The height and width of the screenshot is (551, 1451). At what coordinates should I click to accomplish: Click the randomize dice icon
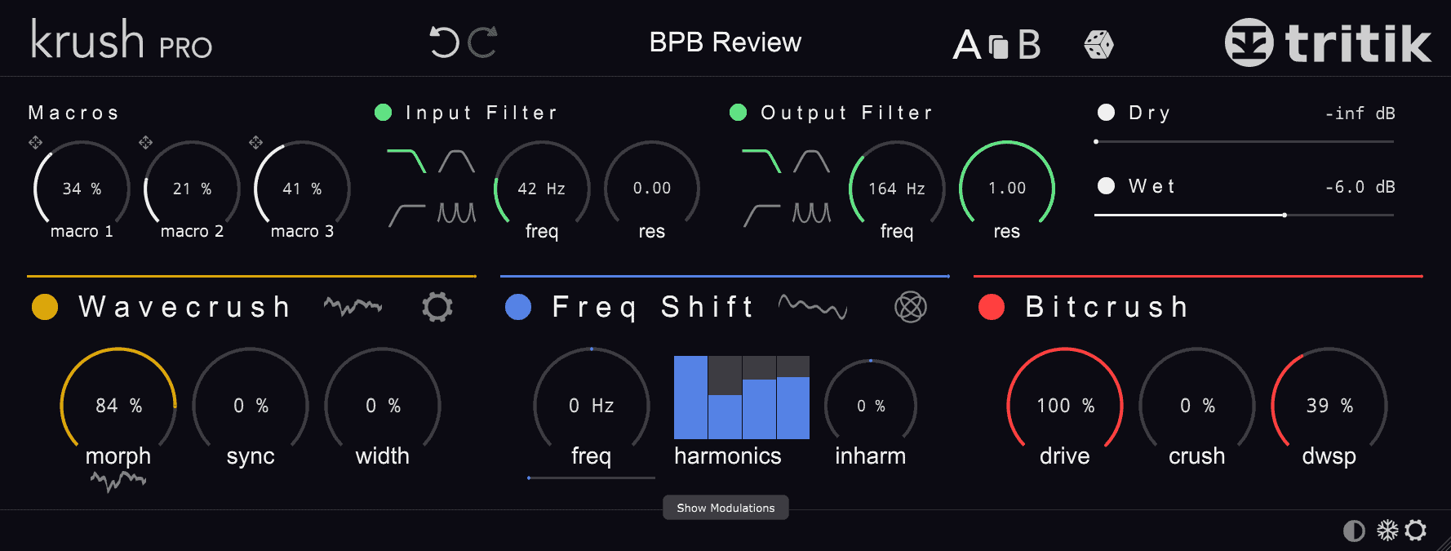coord(1098,45)
